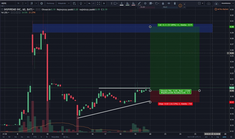Enter fullscreen mode using the expand icon
235x139 pixels.
click(x=98, y=3)
